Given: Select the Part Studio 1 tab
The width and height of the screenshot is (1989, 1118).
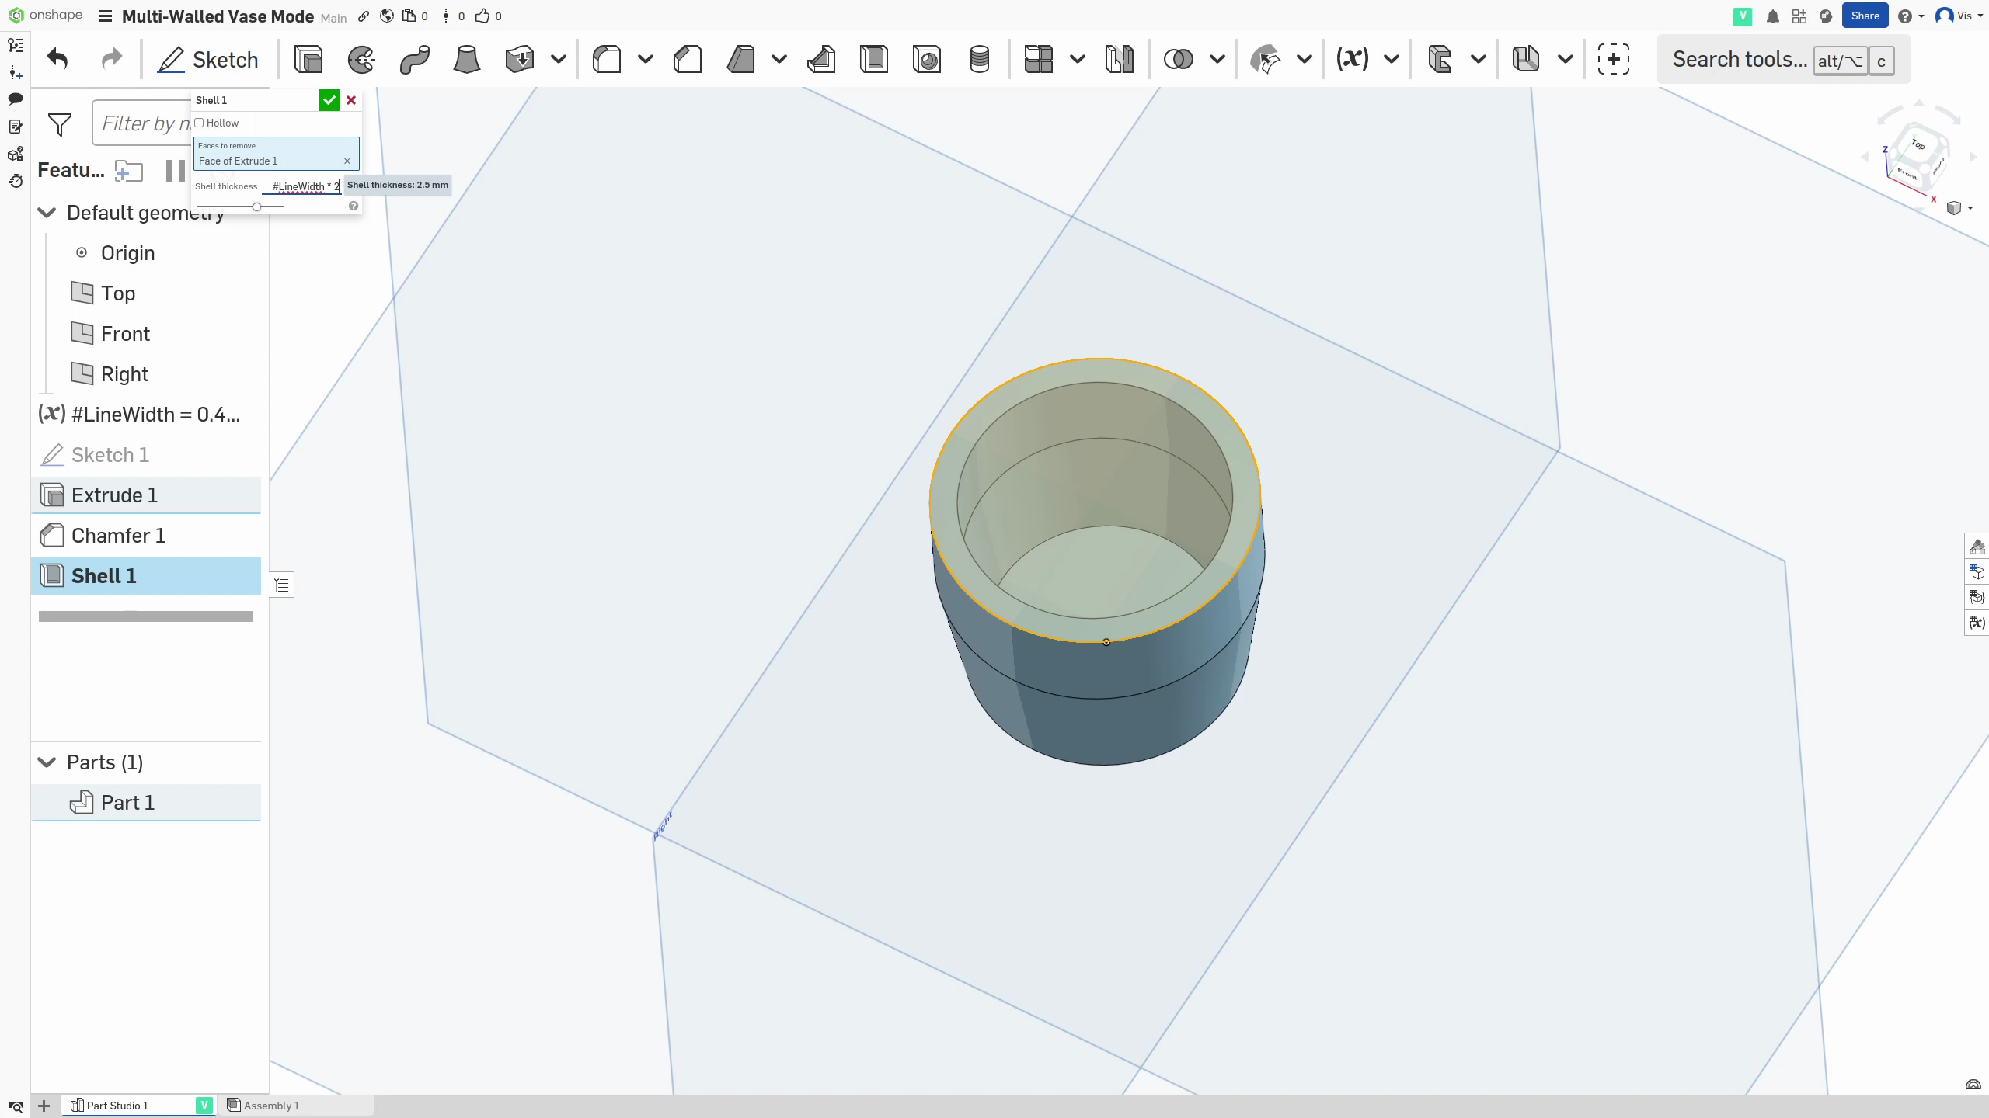Looking at the screenshot, I should (117, 1106).
